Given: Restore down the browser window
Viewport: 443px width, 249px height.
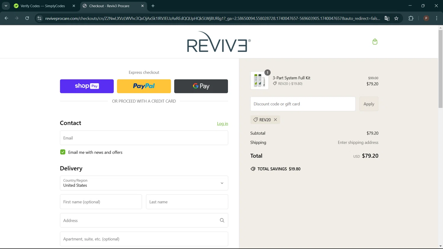Looking at the screenshot, I should [423, 6].
